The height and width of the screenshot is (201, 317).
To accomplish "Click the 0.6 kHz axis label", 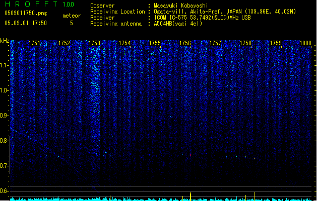I will tap(5, 191).
